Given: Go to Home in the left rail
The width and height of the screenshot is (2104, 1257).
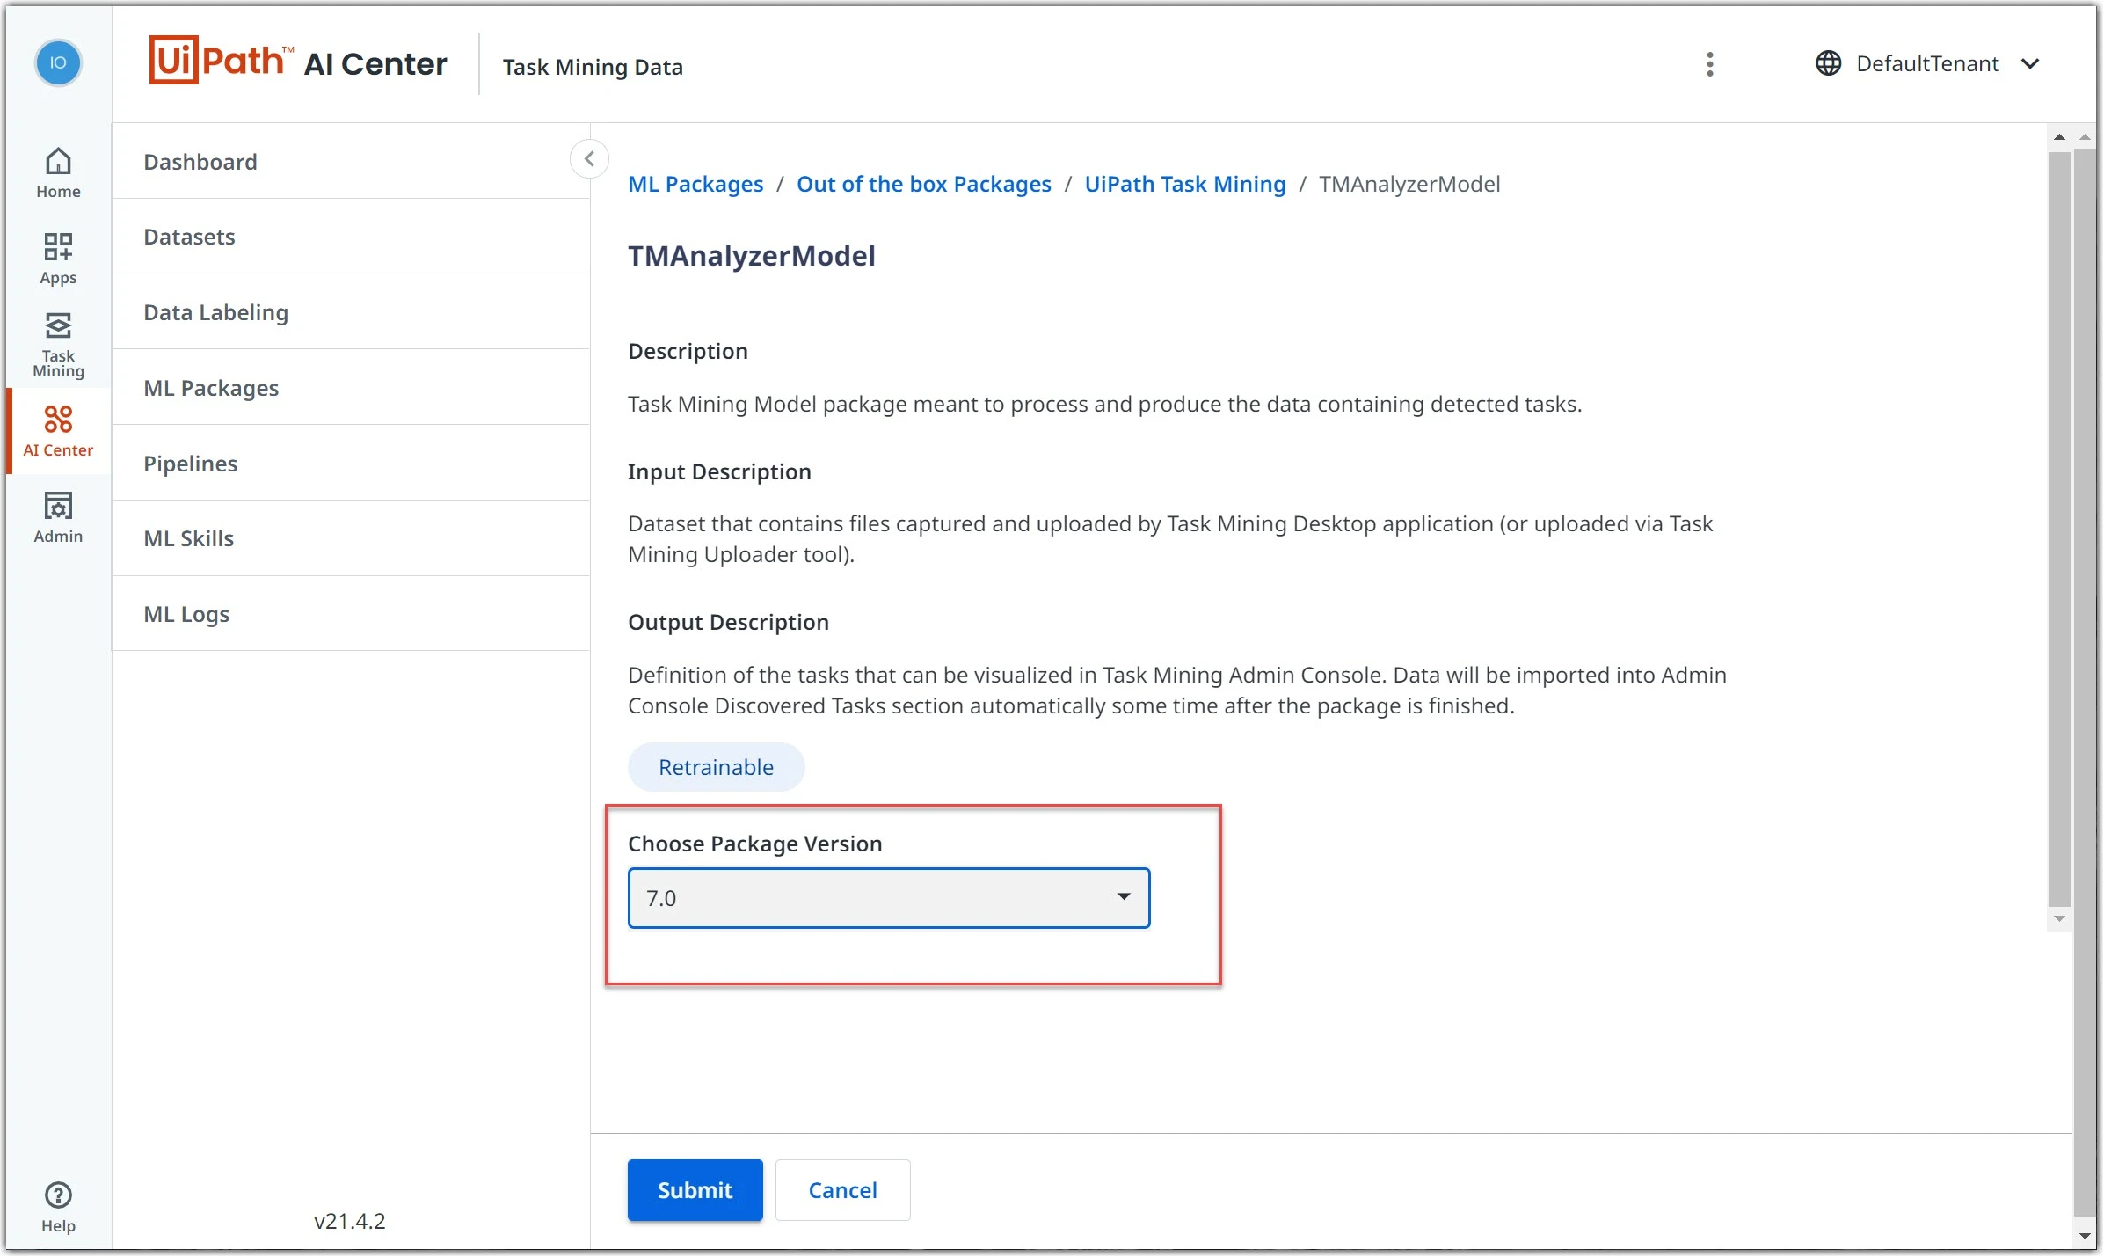Looking at the screenshot, I should 58,173.
